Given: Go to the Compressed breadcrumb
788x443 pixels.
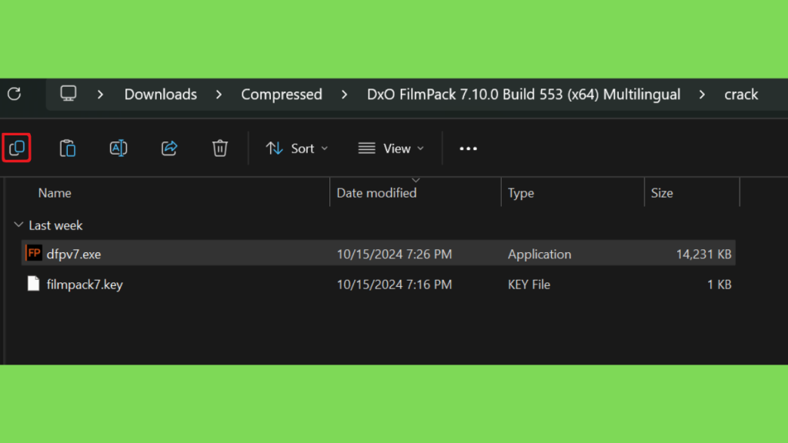Looking at the screenshot, I should [x=282, y=95].
